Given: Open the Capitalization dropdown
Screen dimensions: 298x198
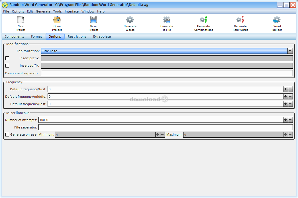Looking at the screenshot, I should coord(290,51).
